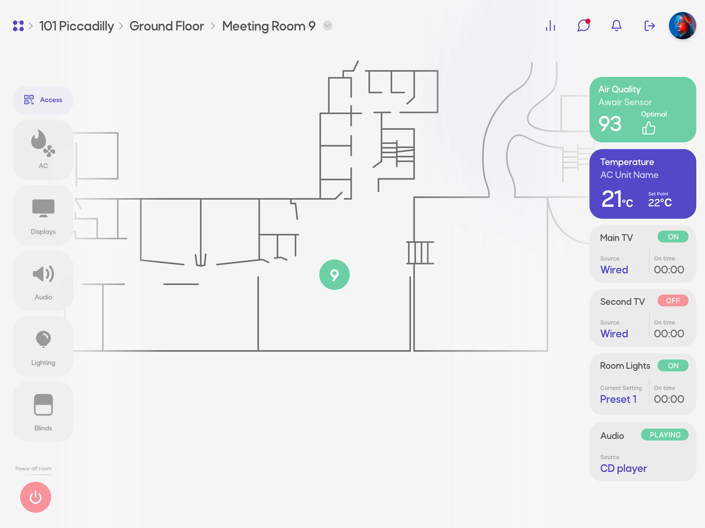This screenshot has height=528, width=705.
Task: Open the Blinds control panel
Action: click(43, 412)
